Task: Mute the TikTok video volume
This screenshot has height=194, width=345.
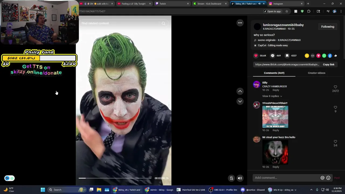Action: click(240, 178)
